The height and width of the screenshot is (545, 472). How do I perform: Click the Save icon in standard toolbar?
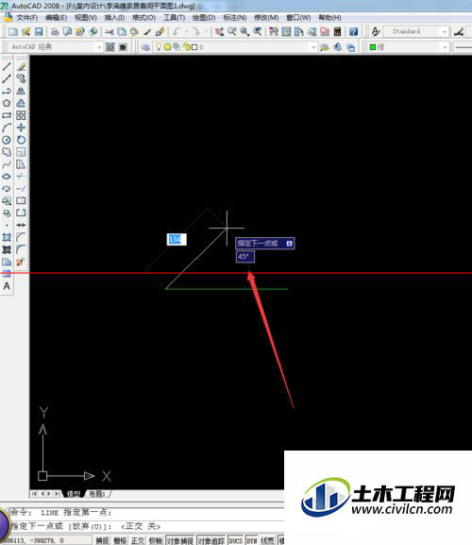click(39, 32)
